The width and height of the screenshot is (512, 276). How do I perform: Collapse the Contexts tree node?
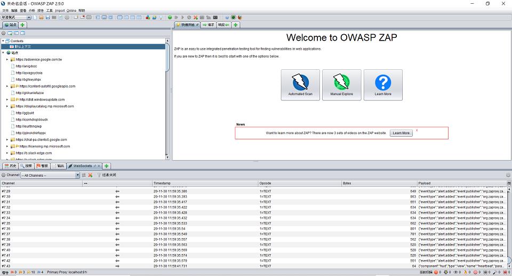[x=3, y=41]
